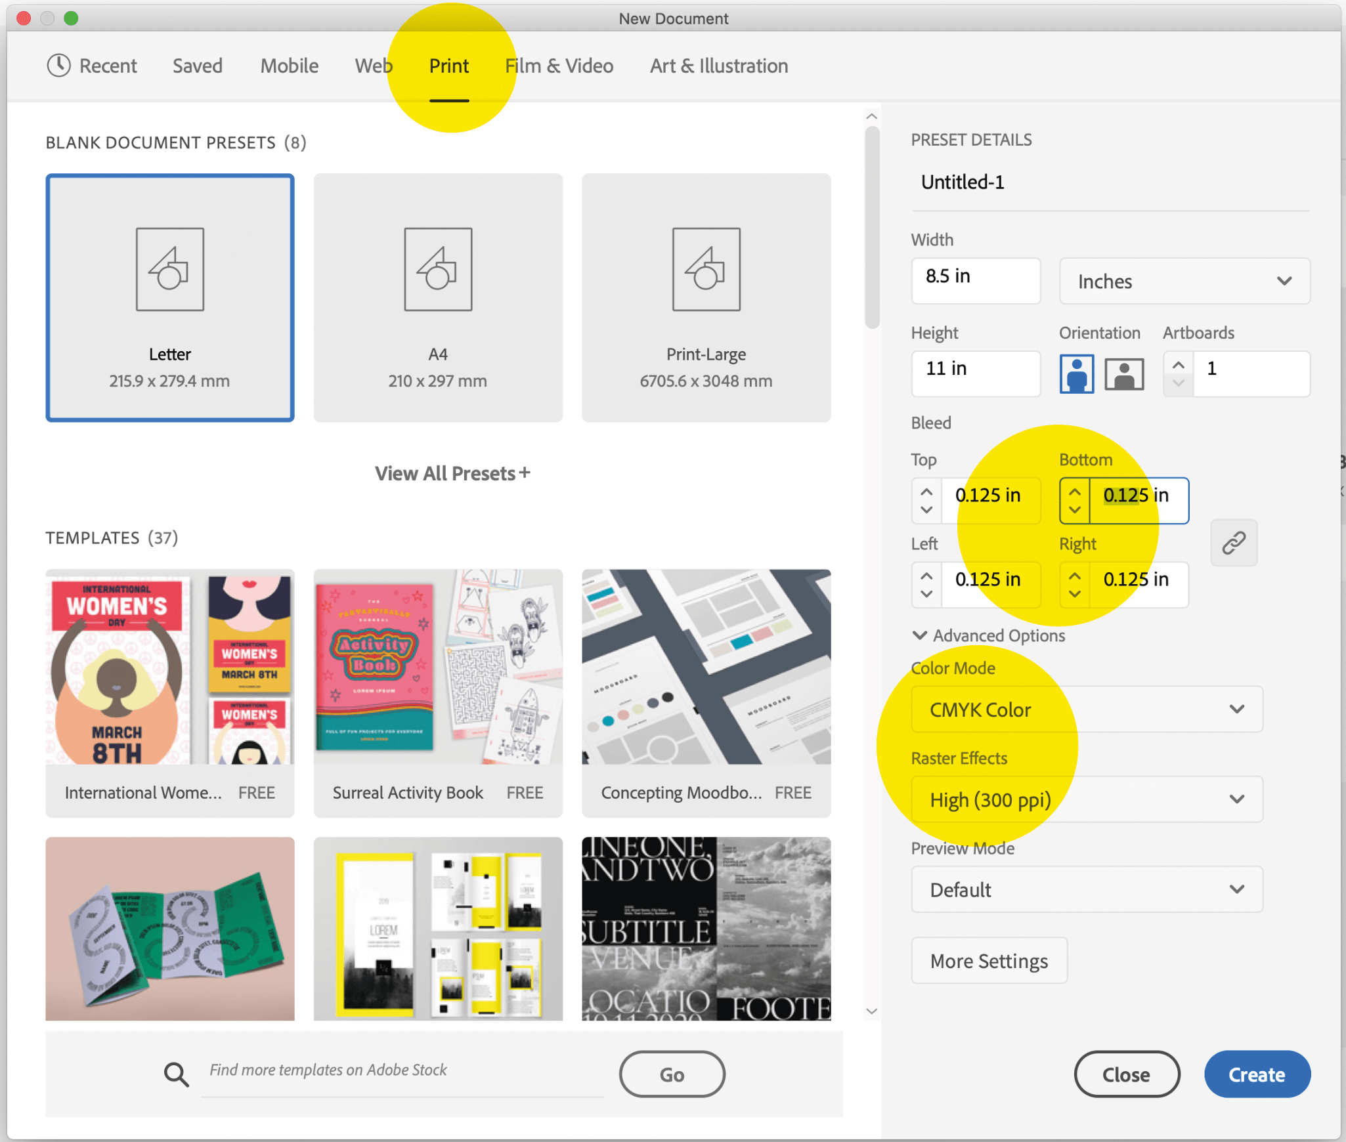Click the Recent clock icon

point(59,66)
